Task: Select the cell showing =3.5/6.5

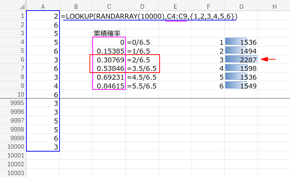Action: [142, 68]
